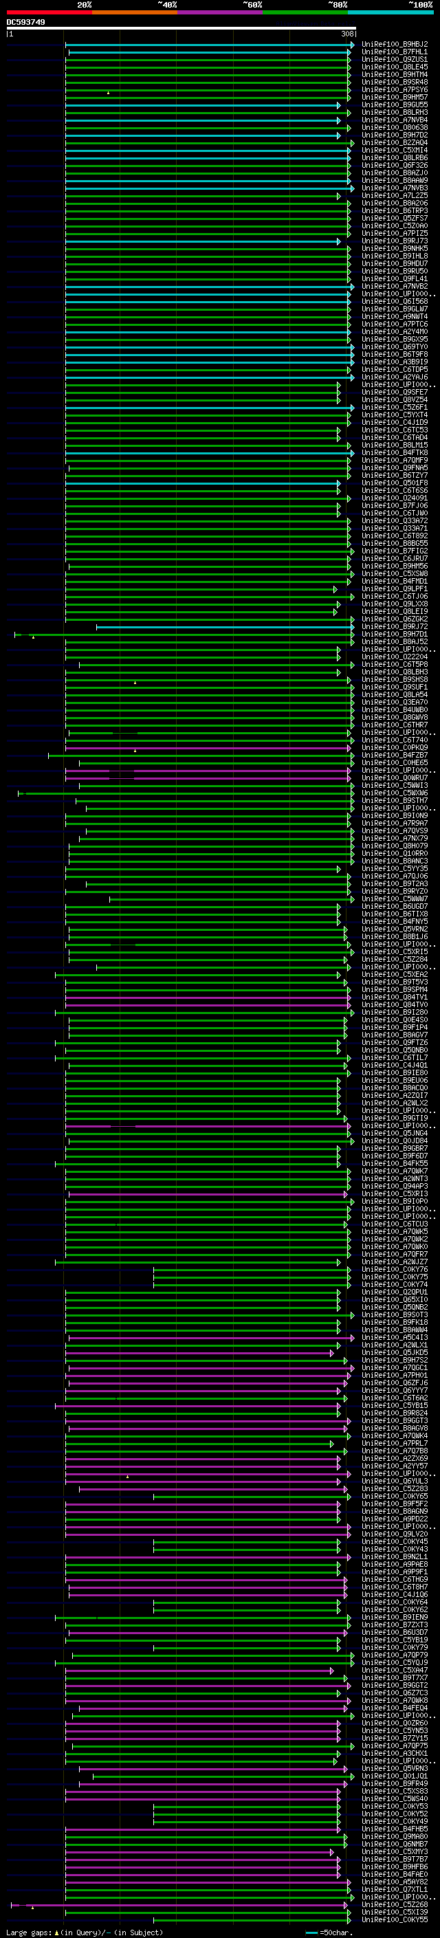
Task: Open the hit UniRef100_A7QP75
Action: (395, 1746)
